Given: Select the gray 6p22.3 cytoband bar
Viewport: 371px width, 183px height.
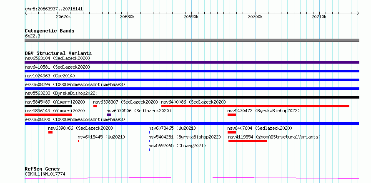Looking at the screenshot, I should tap(192, 40).
